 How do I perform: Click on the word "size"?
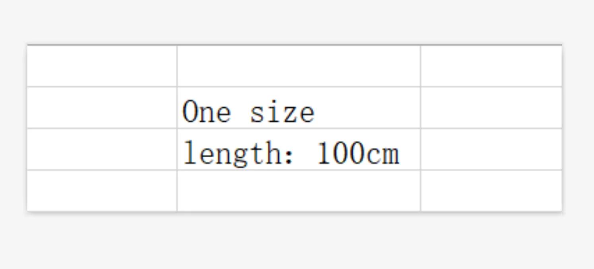(282, 112)
